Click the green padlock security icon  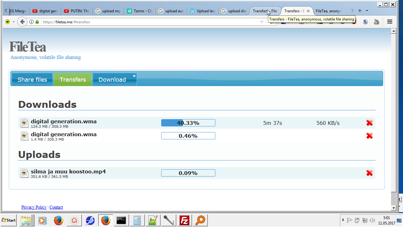pyautogui.click(x=37, y=22)
